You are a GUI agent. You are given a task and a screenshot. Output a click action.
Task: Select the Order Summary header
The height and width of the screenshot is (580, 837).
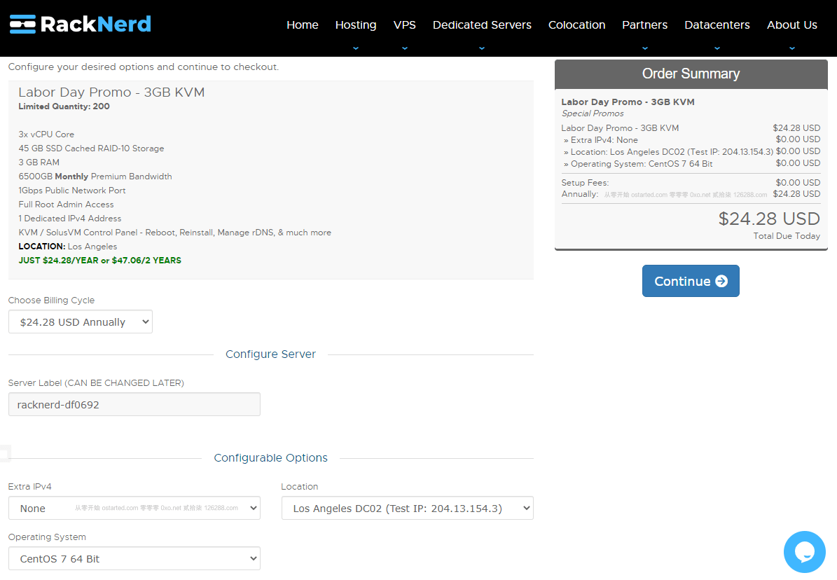click(691, 74)
